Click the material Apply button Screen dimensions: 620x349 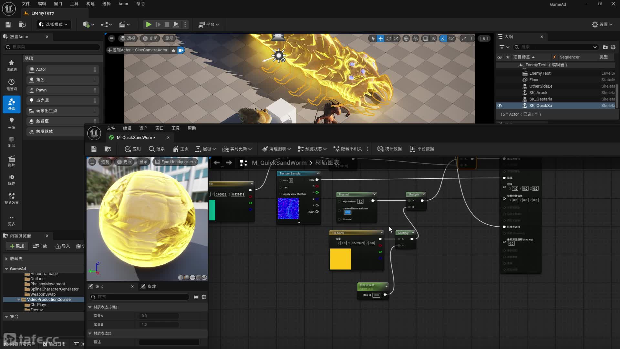pos(133,149)
